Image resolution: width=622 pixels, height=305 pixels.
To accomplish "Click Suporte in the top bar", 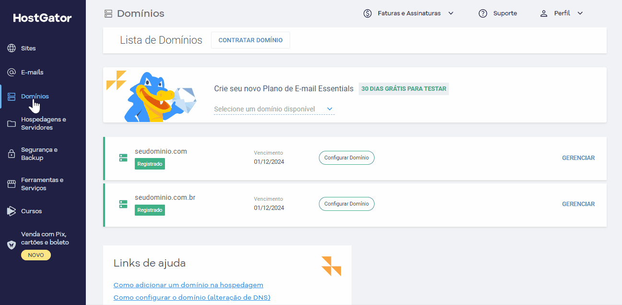I will click(505, 13).
